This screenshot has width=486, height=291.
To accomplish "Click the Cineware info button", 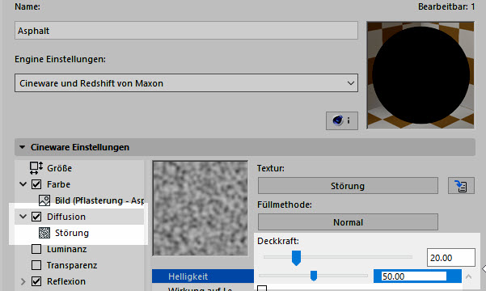I will [x=342, y=120].
